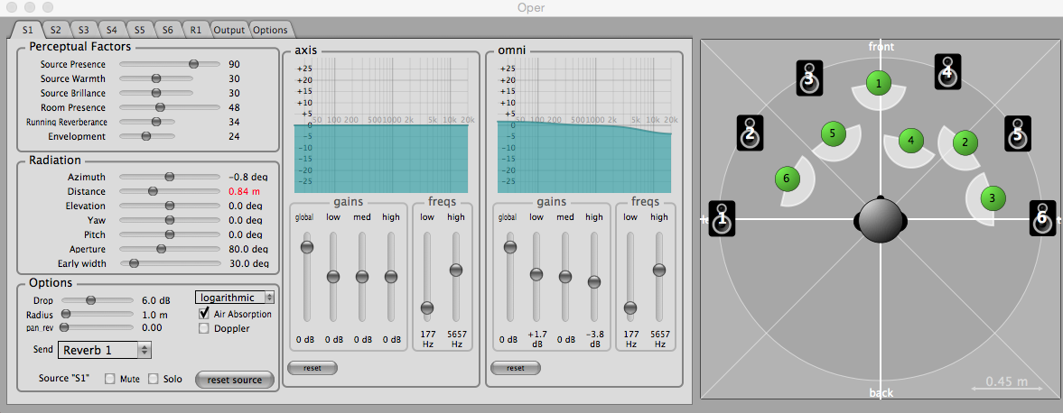Select green source 6 on left side
Screen dimensions: 1063x413
786,179
